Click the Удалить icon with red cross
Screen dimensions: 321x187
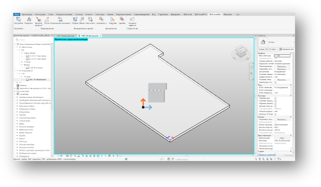tap(122, 20)
